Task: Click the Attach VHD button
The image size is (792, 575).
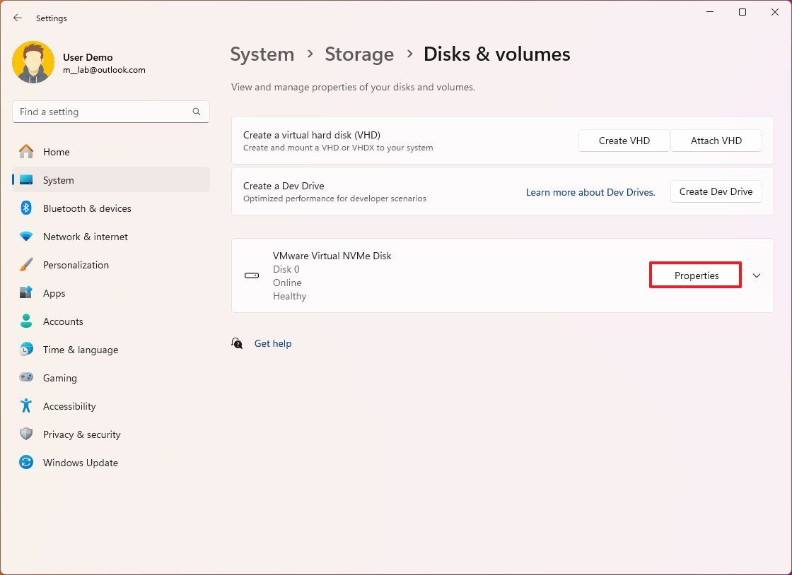Action: point(716,141)
